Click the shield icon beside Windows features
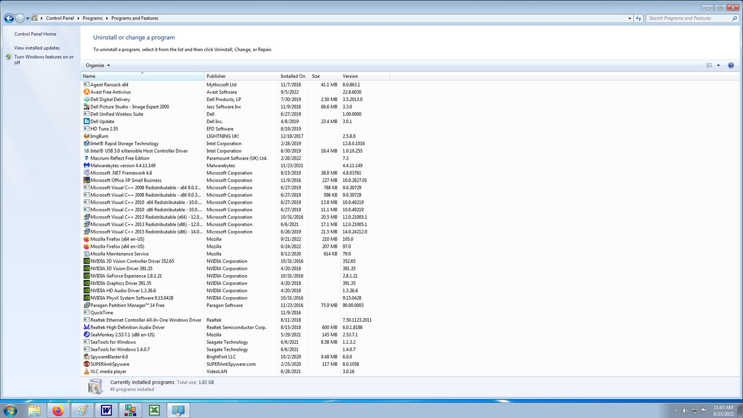This screenshot has height=418, width=743. pos(9,57)
